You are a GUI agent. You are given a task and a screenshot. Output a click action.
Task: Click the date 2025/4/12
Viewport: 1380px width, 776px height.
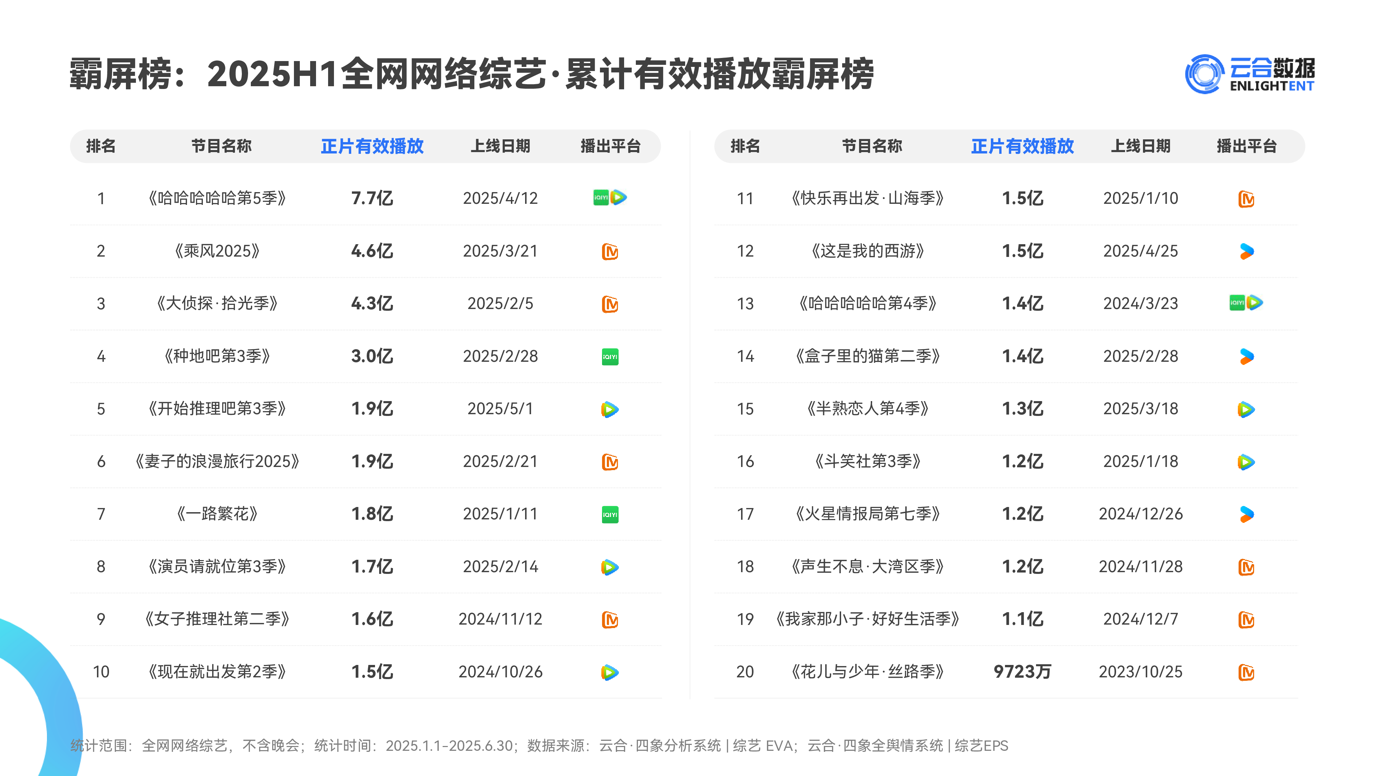click(x=500, y=198)
